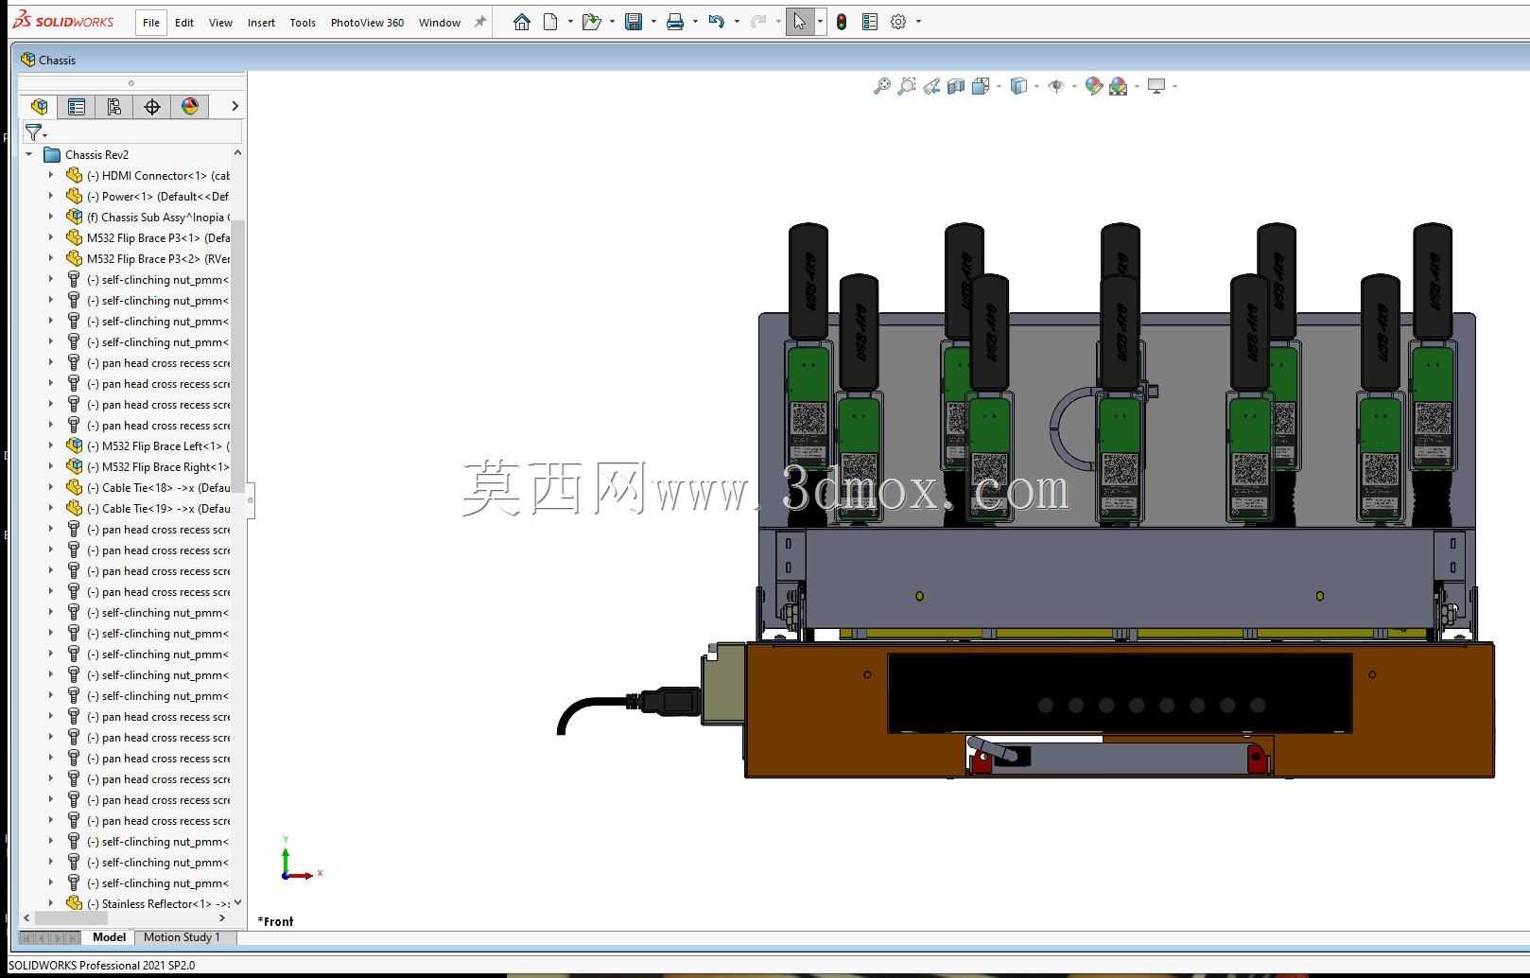Viewport: 1530px width, 978px height.
Task: Switch to the Model tab
Action: click(109, 937)
